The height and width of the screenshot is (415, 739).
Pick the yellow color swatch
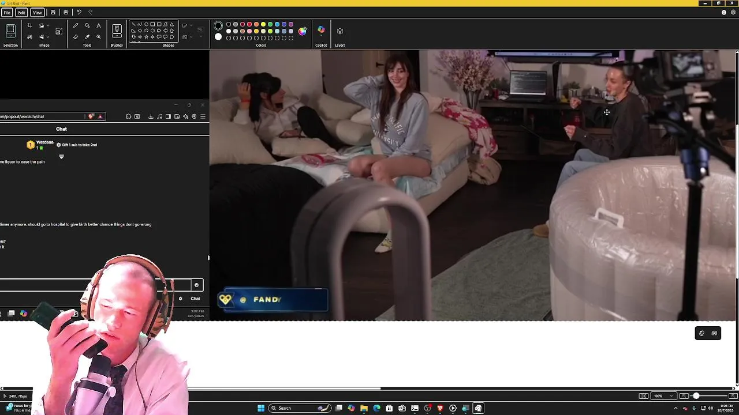(x=263, y=24)
